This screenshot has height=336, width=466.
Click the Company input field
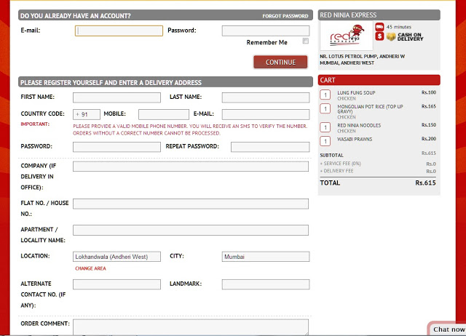[x=191, y=167]
